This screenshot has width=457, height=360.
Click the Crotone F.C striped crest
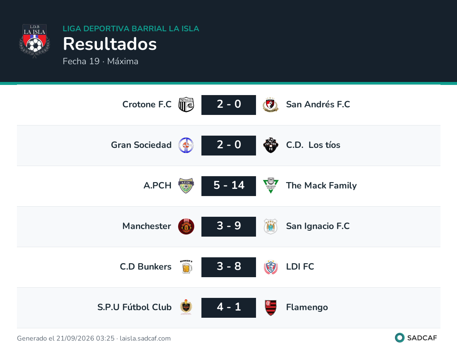click(x=186, y=105)
